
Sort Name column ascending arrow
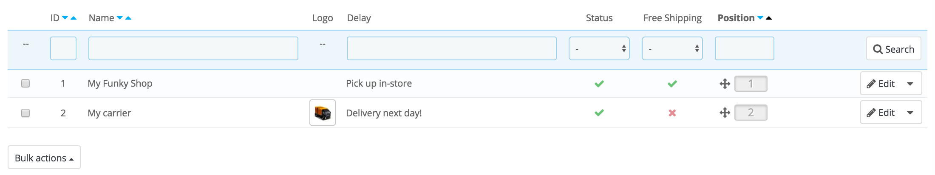pos(128,18)
